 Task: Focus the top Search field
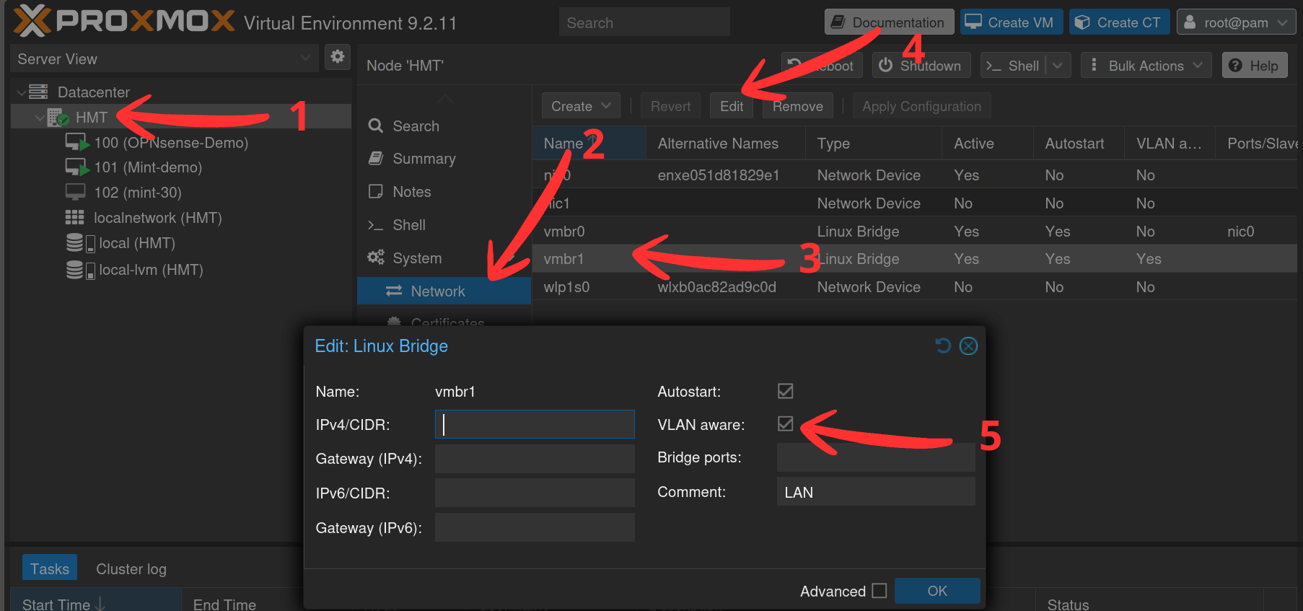[x=644, y=22]
